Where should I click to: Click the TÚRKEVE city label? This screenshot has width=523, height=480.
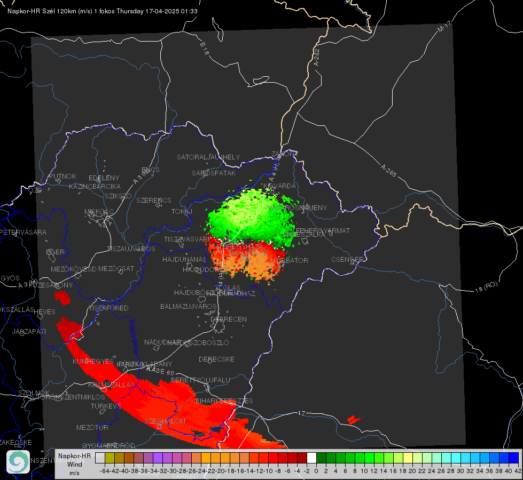click(x=106, y=406)
